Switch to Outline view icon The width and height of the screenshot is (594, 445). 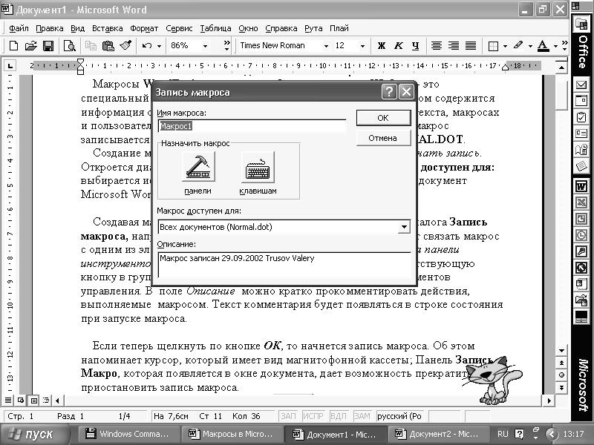point(46,400)
